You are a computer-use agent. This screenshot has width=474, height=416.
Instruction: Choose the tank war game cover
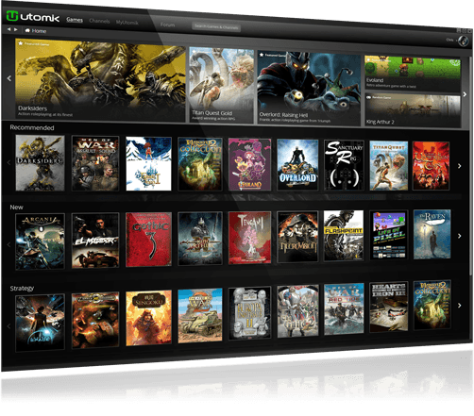click(200, 315)
